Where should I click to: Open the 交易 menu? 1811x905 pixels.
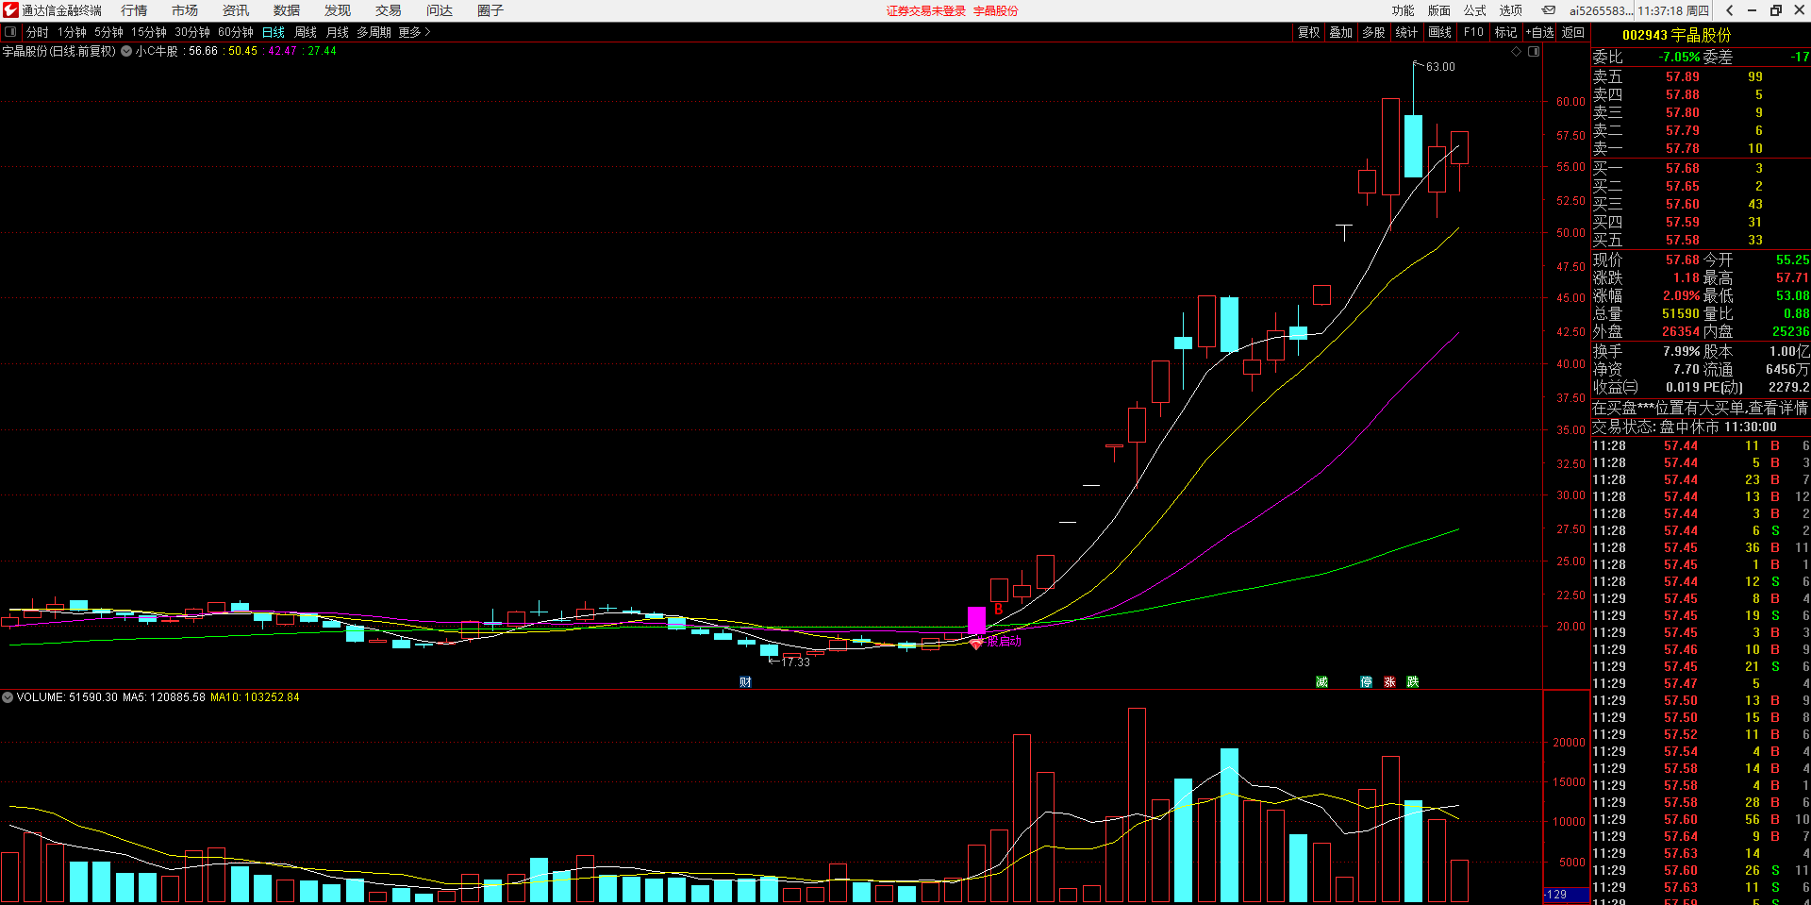click(389, 10)
